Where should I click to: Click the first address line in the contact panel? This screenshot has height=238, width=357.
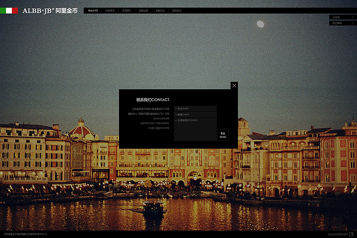[151, 109]
